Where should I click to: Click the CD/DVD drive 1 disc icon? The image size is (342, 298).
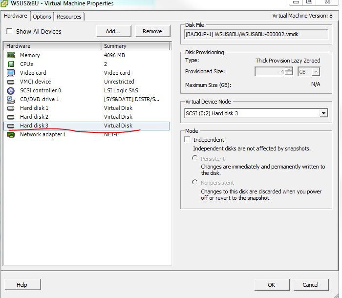tap(11, 100)
